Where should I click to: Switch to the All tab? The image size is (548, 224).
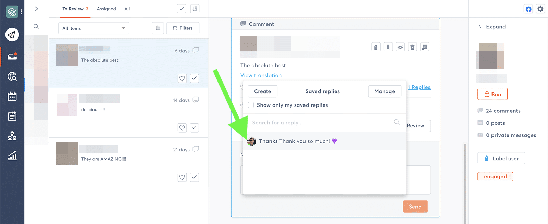(x=127, y=9)
